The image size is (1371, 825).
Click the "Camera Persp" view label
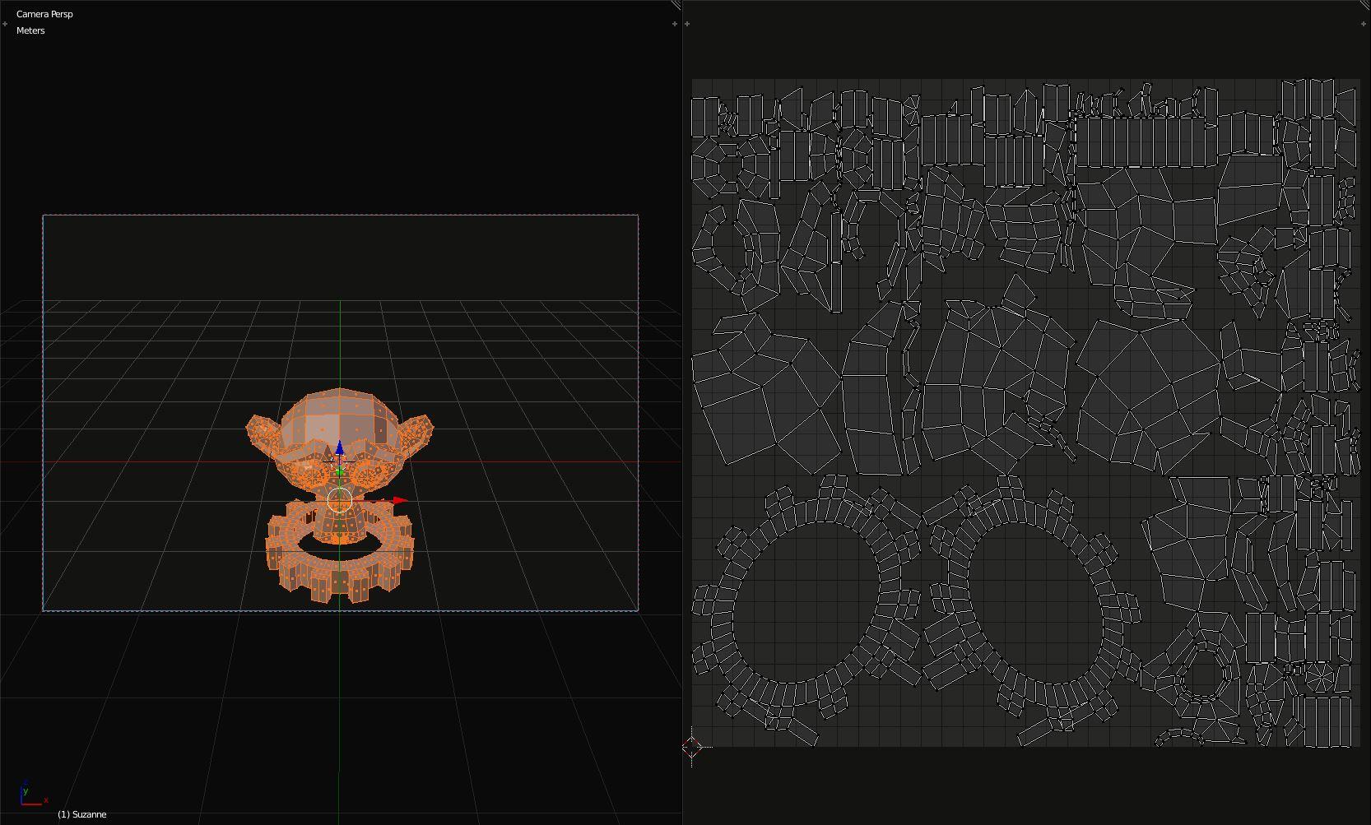[x=44, y=14]
